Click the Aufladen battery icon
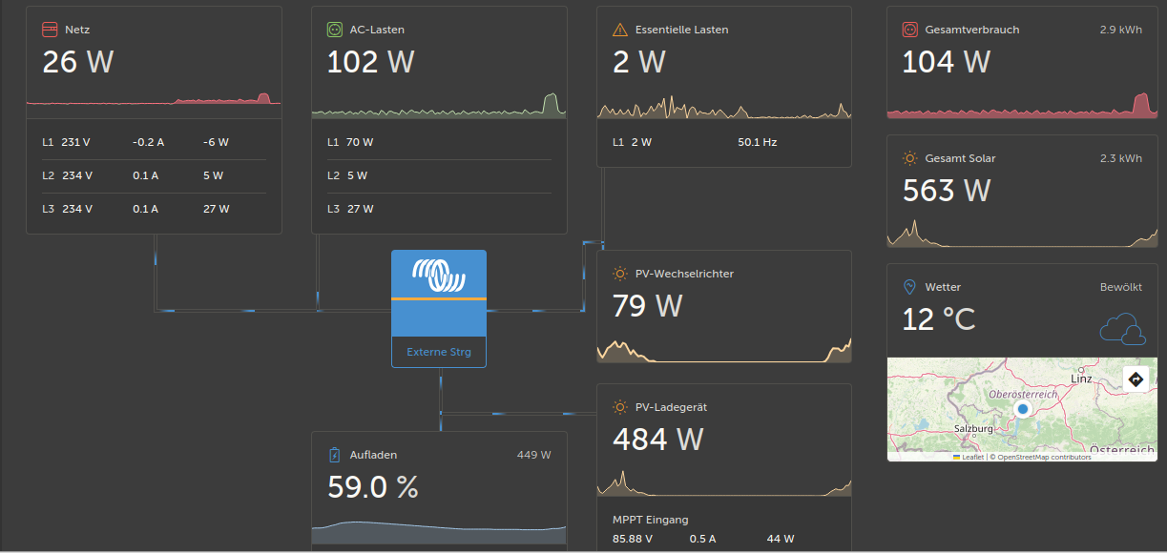Image resolution: width=1167 pixels, height=553 pixels. point(334,455)
